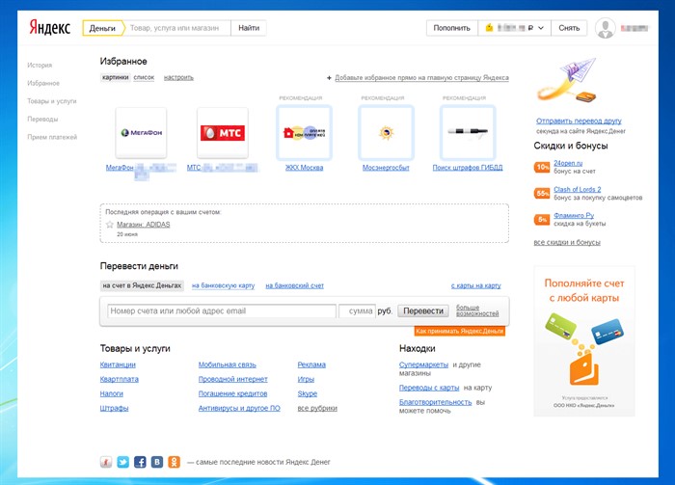Switch favorites view to картинки
675x485 pixels.
(x=115, y=77)
